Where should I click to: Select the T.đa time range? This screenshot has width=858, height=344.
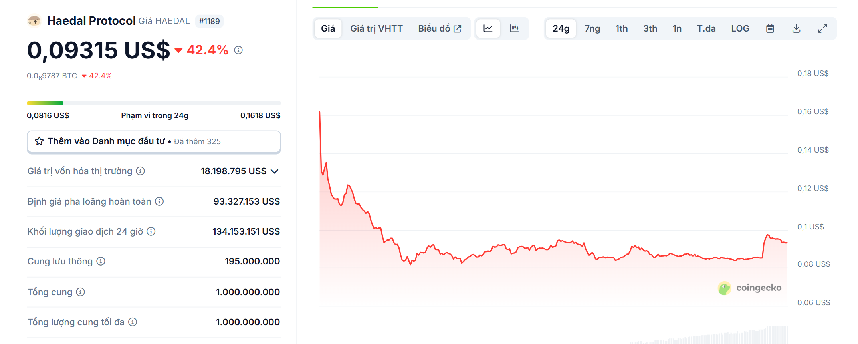click(x=706, y=28)
